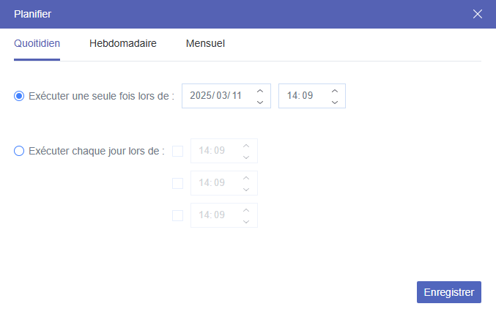Screen dimensions: 496x320
Task: Increment one-time execution time up arrow
Action: coord(334,91)
